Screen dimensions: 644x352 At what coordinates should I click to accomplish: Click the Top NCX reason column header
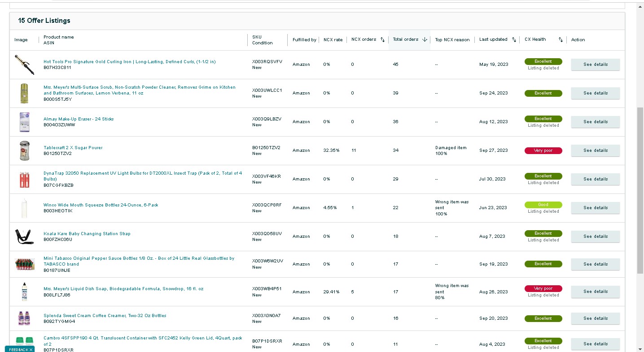coord(452,40)
